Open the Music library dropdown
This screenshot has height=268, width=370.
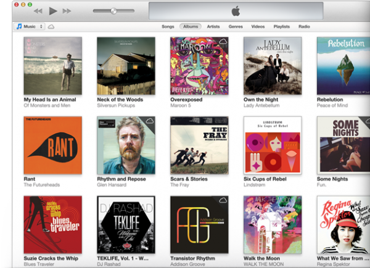tap(30, 26)
